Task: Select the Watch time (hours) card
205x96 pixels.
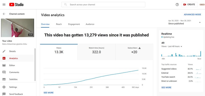Action: [97, 52]
